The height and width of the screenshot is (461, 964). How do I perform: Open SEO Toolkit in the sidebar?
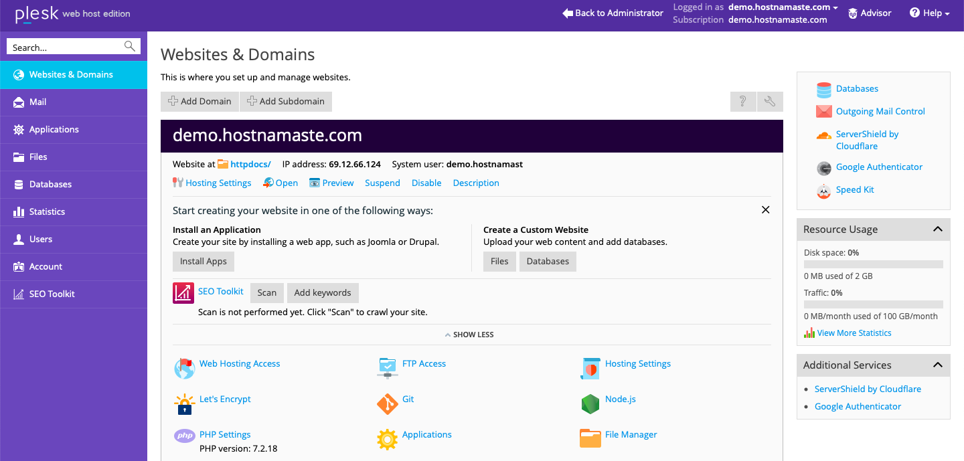pyautogui.click(x=74, y=294)
